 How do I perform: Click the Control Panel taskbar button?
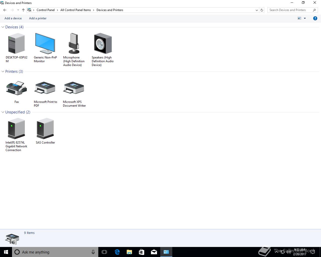coord(166,252)
